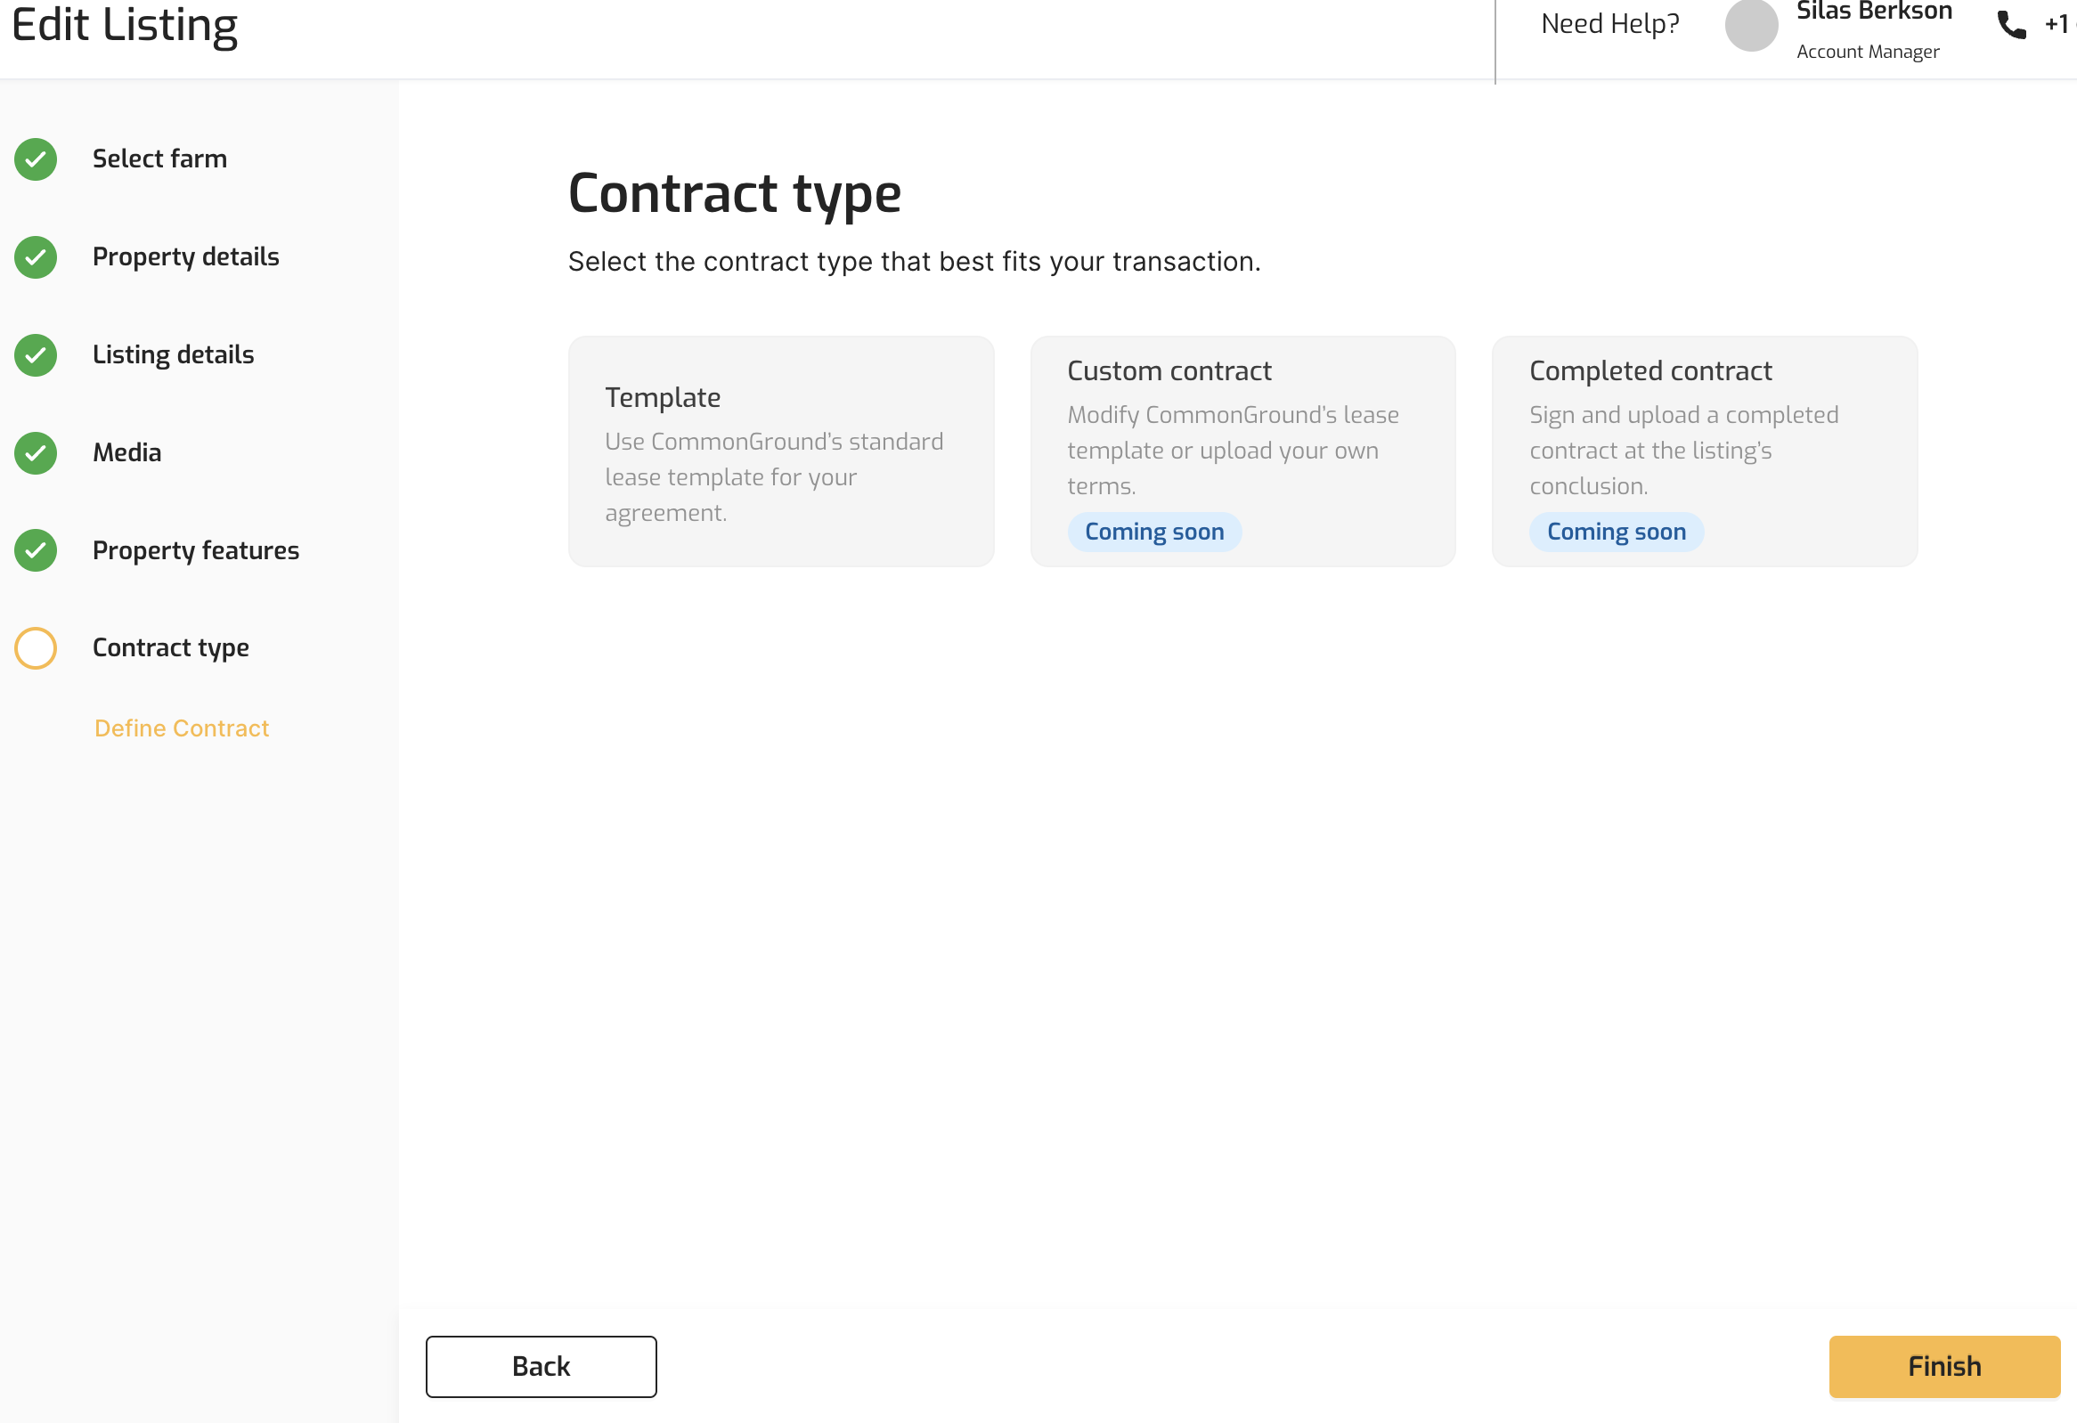Click the green checkmark beside Listing details

pos(36,354)
